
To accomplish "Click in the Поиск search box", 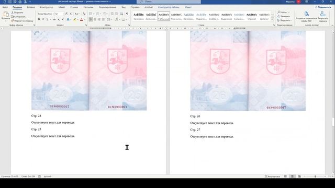I will click(x=169, y=2).
